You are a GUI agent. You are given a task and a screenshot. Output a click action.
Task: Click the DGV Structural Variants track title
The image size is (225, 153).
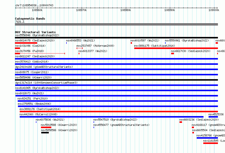(35, 32)
